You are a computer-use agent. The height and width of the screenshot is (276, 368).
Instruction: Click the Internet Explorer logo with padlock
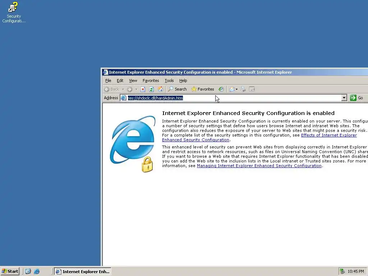(x=133, y=144)
